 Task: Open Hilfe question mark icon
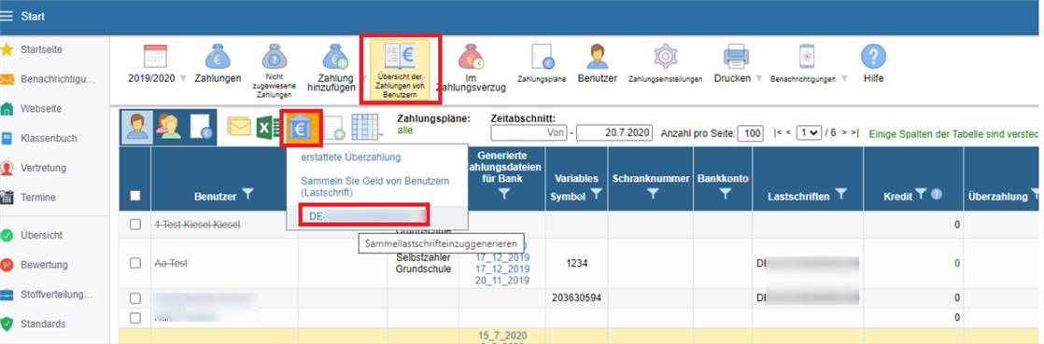(x=873, y=57)
